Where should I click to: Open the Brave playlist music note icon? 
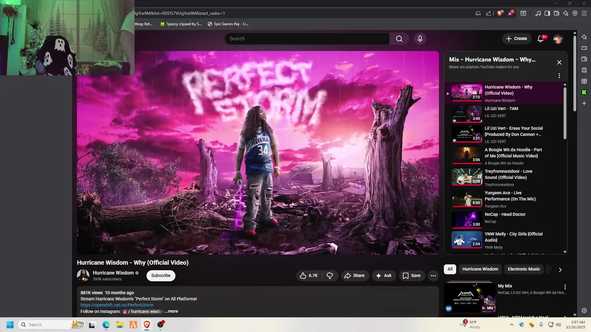538,13
